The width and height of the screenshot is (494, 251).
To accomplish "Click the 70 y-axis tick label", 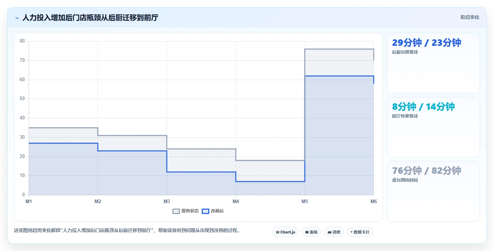I will (x=22, y=60).
